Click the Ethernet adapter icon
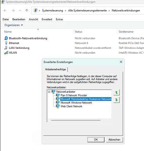This screenshot has height=151, width=144. pos(6,43)
